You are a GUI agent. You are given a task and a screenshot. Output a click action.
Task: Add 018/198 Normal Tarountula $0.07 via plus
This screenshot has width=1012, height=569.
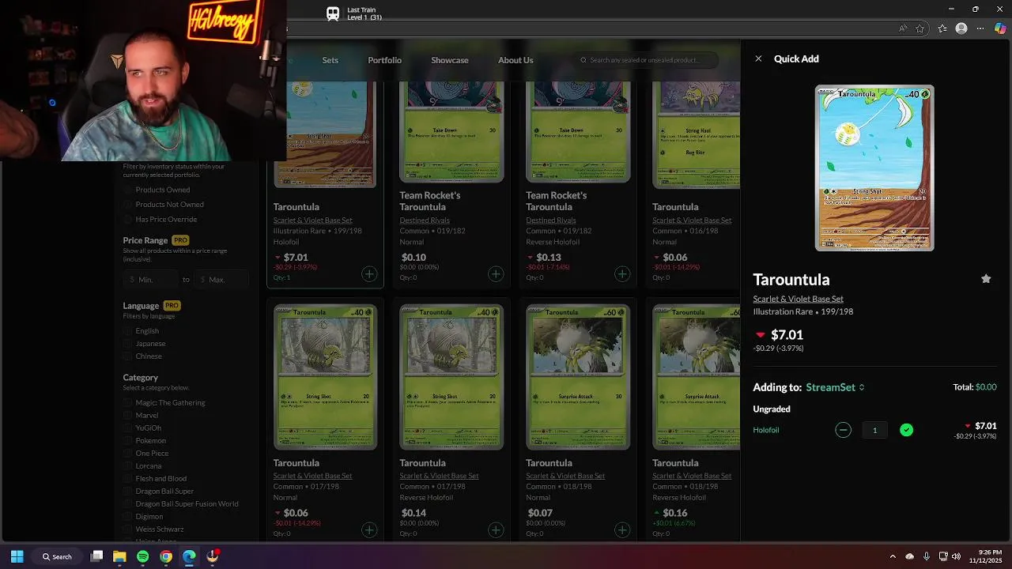(622, 529)
